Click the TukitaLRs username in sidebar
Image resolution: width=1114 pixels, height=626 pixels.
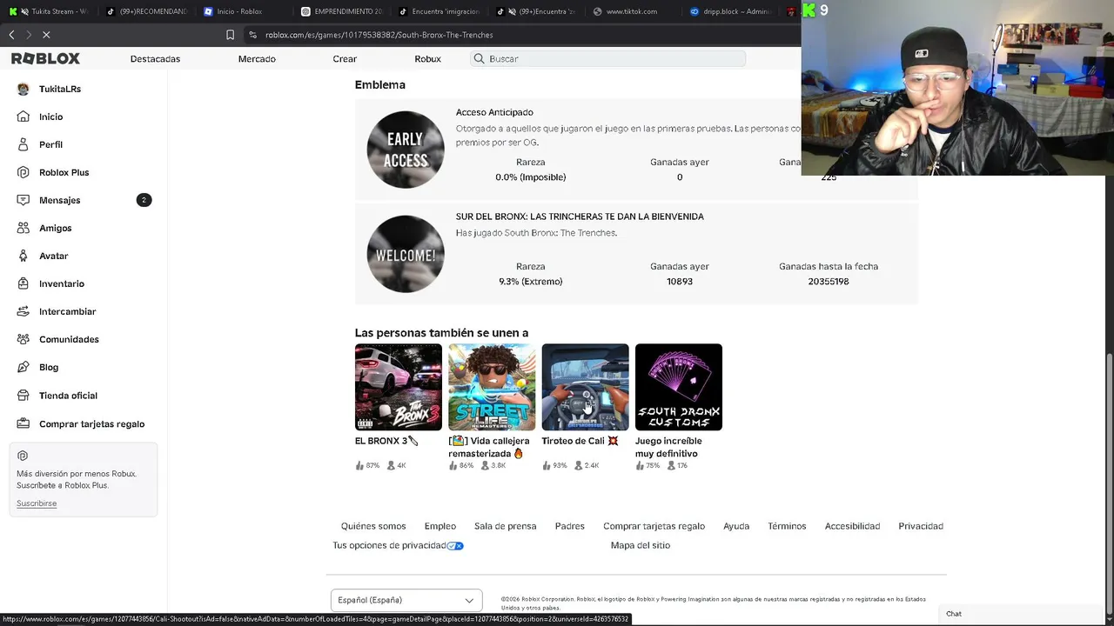coord(60,89)
